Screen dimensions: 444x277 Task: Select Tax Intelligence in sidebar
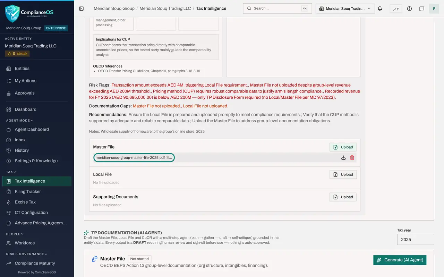[37, 181]
